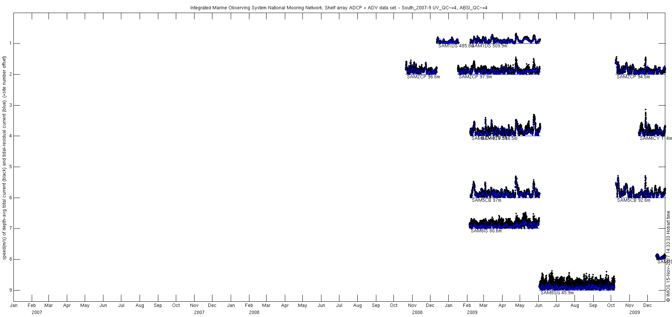
Task: Click the SAM4CY label near December 2009
Action: coord(656,138)
